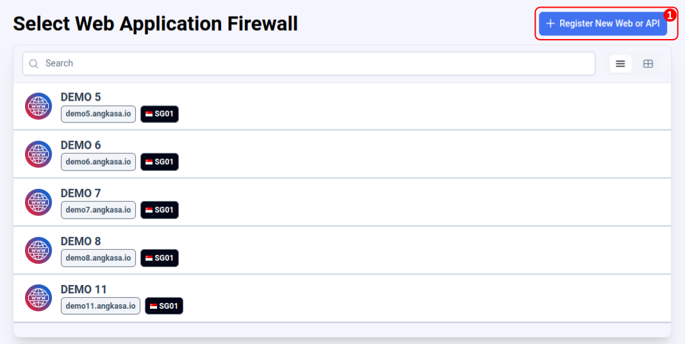Click the Register New Web or API button
The width and height of the screenshot is (685, 344).
[x=602, y=24]
